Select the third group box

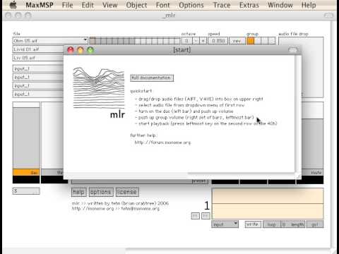click(265, 41)
